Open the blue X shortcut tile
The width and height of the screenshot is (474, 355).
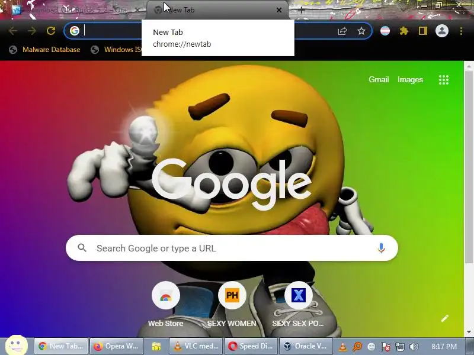(x=299, y=304)
